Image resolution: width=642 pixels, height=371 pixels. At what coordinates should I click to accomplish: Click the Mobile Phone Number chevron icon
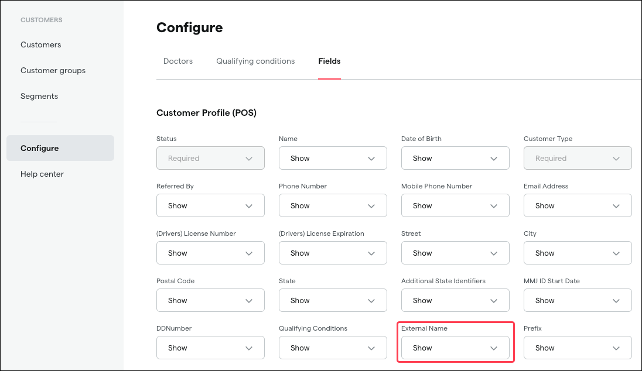pos(494,206)
